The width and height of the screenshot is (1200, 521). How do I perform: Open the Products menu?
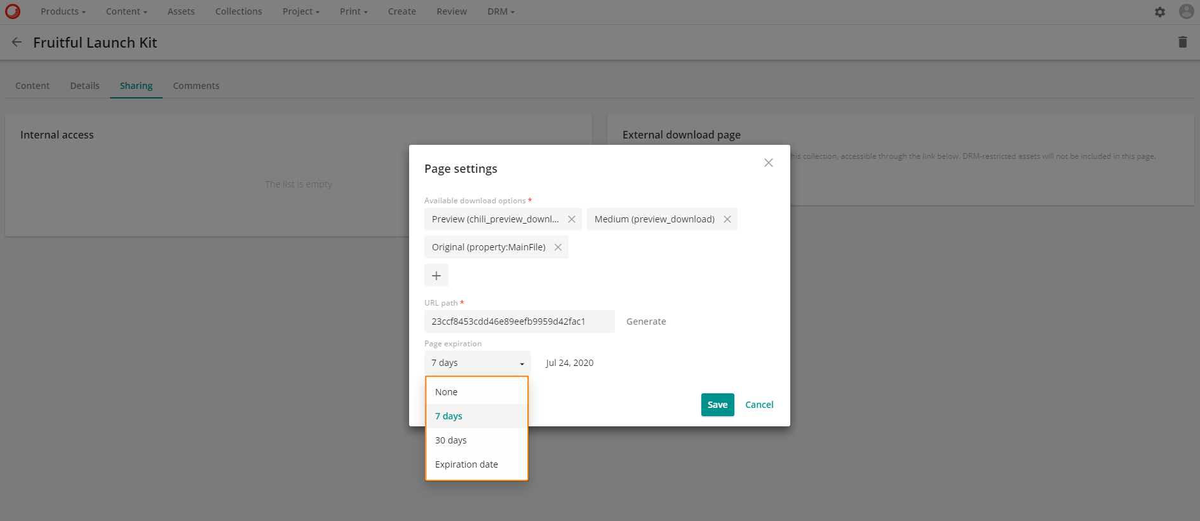[x=63, y=11]
